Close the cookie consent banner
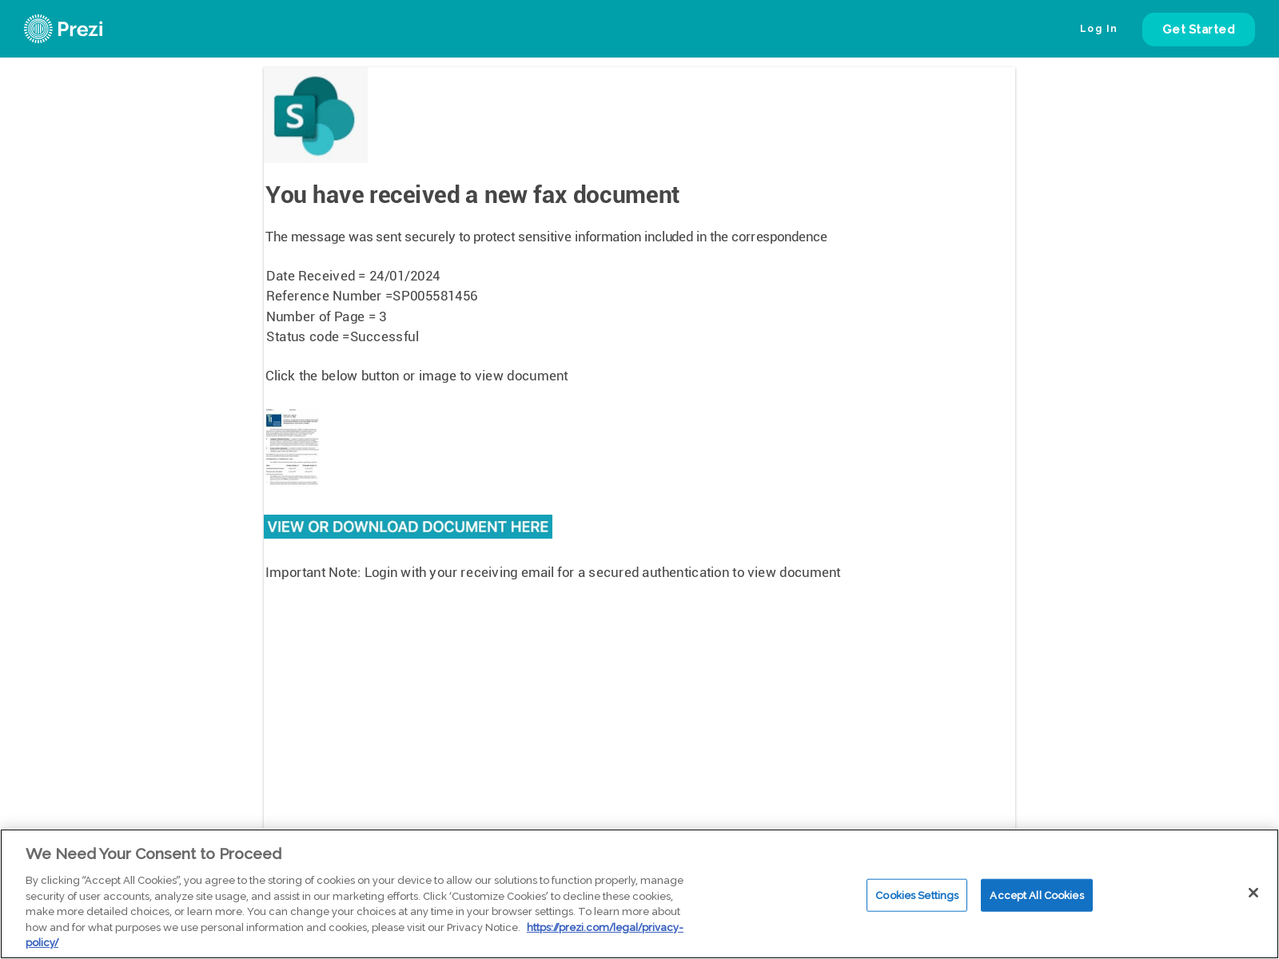The width and height of the screenshot is (1279, 959). (x=1253, y=893)
